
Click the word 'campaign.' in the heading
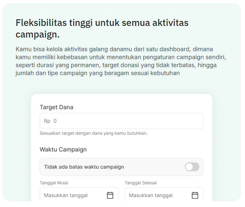pos(38,35)
